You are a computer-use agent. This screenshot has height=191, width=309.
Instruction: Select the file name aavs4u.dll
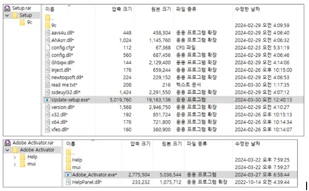[x=63, y=33]
